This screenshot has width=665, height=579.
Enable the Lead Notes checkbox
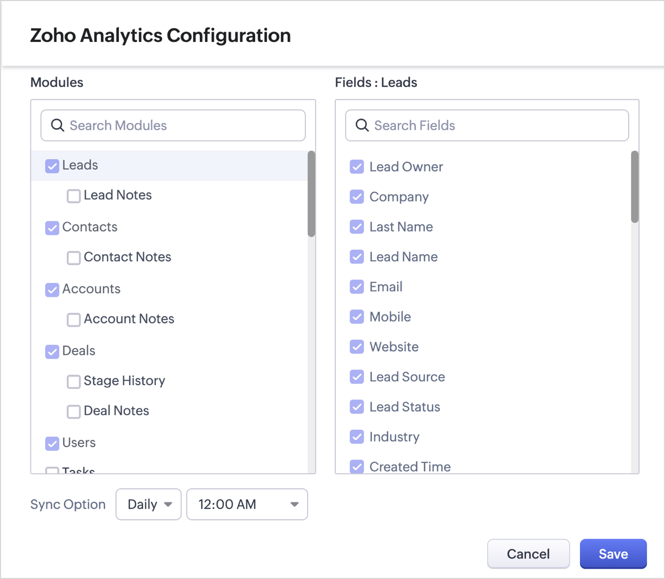click(x=73, y=196)
